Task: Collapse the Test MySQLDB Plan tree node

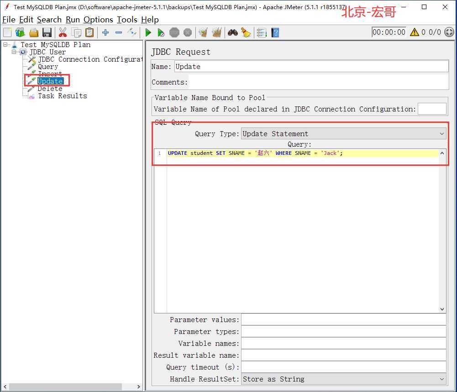Action: click(x=5, y=45)
